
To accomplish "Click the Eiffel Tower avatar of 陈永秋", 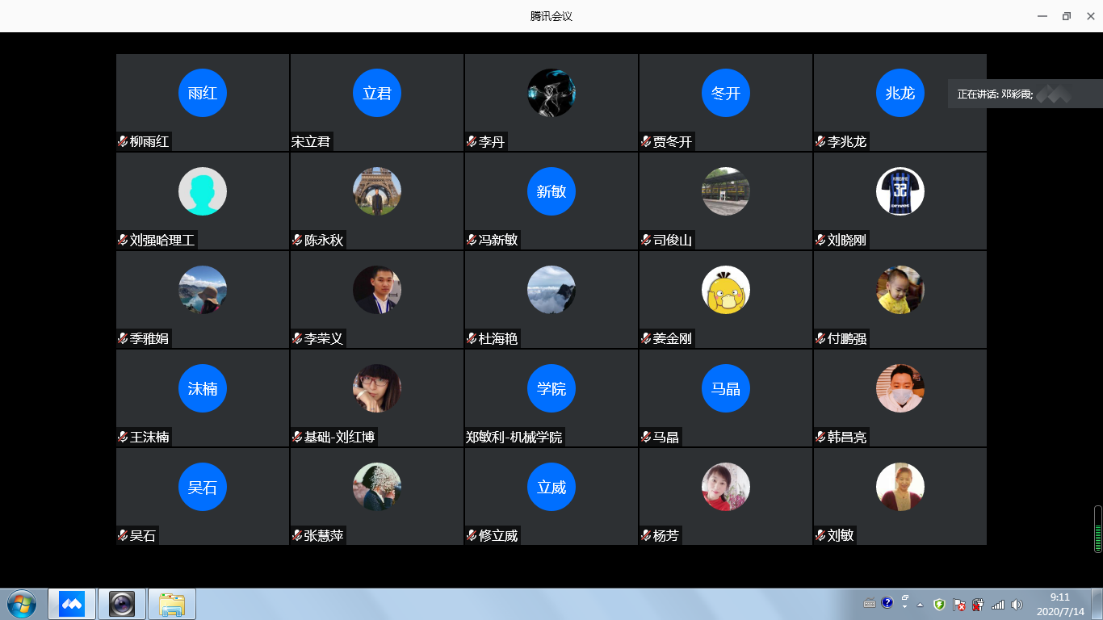I will pyautogui.click(x=377, y=191).
